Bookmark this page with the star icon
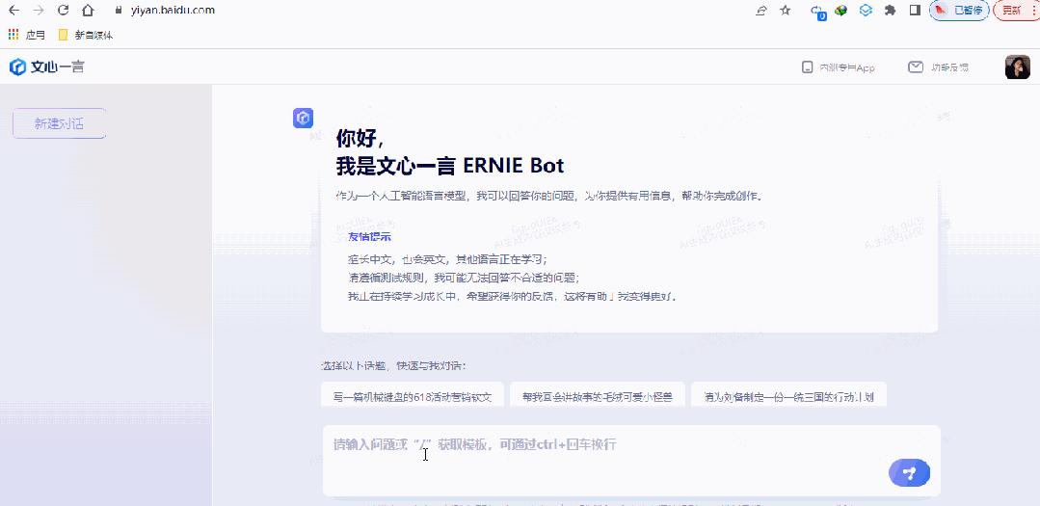Image resolution: width=1040 pixels, height=506 pixels. pyautogui.click(x=786, y=10)
